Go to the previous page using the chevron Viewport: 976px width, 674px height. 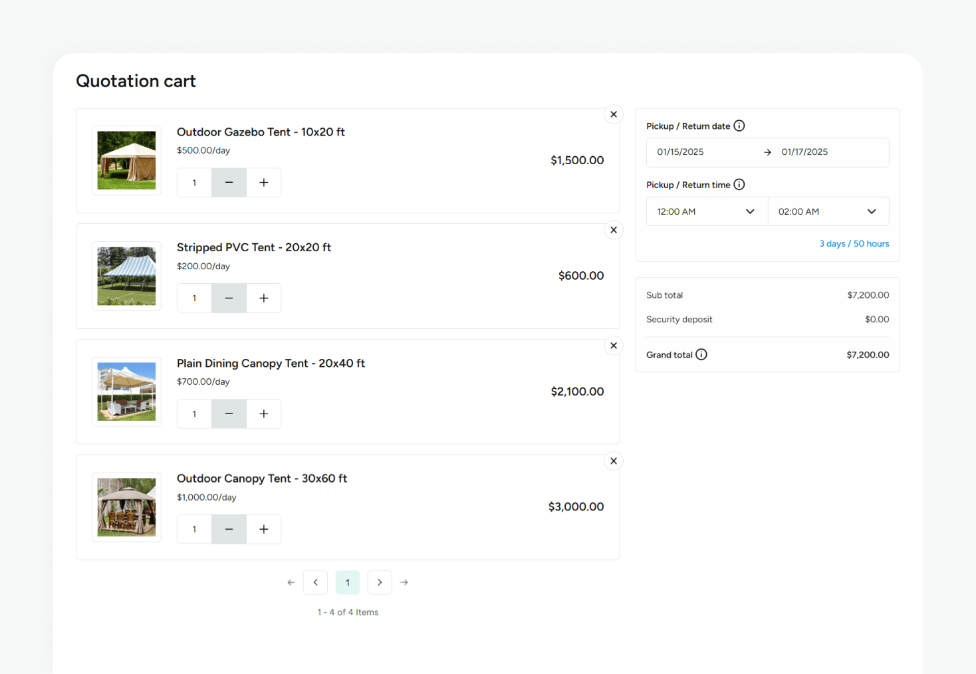point(316,582)
